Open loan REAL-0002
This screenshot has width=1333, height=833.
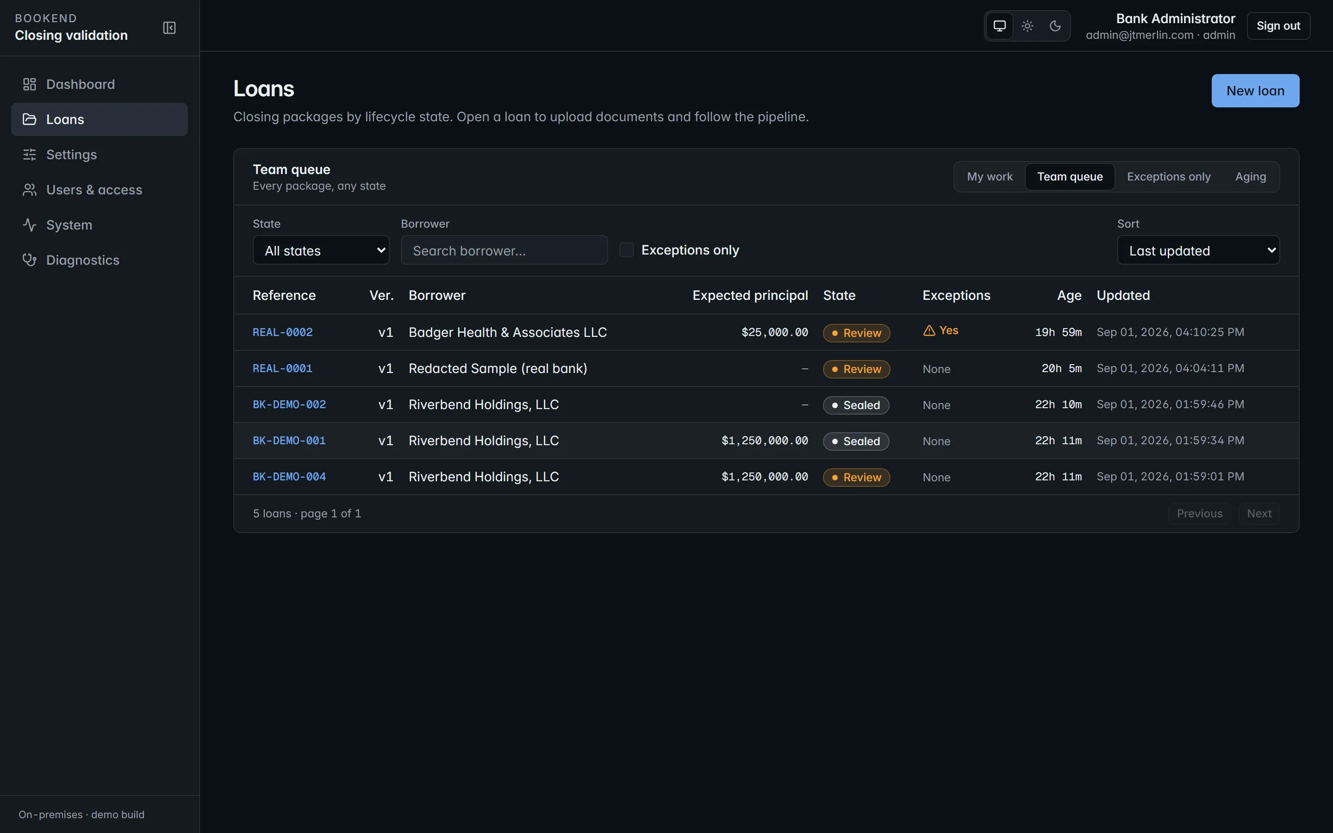point(283,332)
